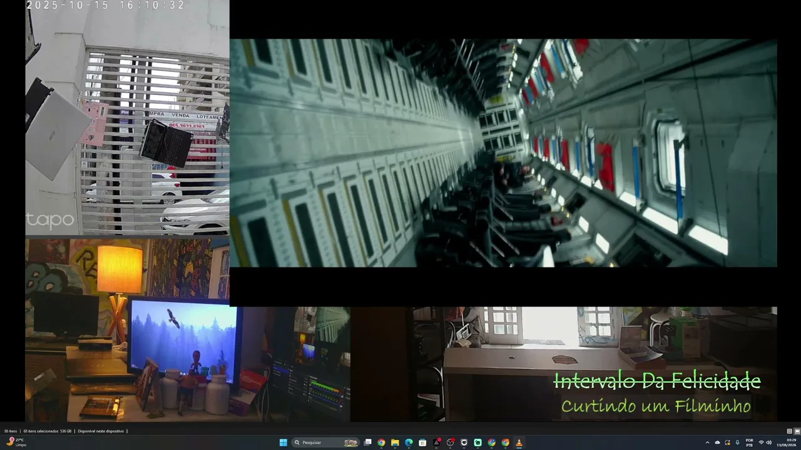Open the volume speaker tray icon
The width and height of the screenshot is (801, 450).
(769, 442)
